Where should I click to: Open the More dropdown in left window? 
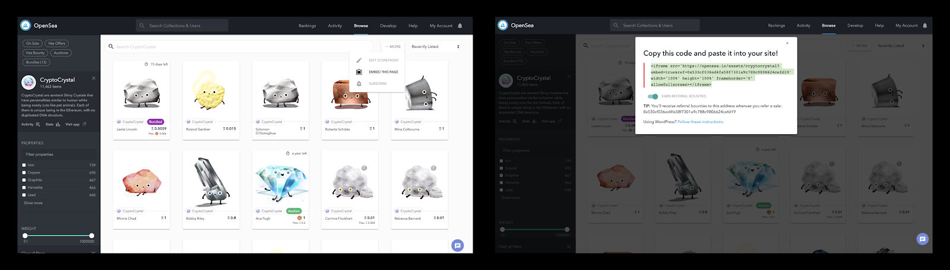[392, 46]
